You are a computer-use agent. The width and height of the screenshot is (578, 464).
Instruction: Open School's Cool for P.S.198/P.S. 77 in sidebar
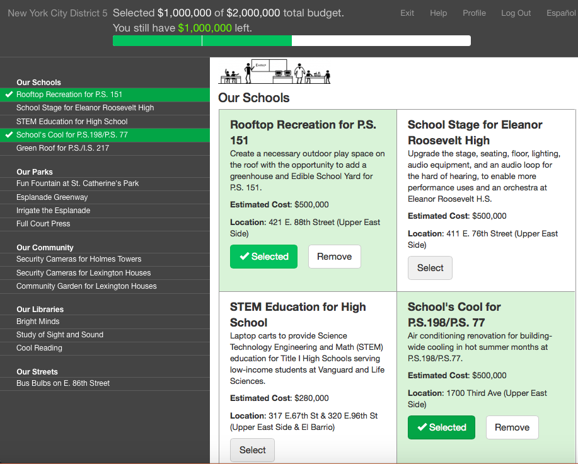[x=105, y=135]
